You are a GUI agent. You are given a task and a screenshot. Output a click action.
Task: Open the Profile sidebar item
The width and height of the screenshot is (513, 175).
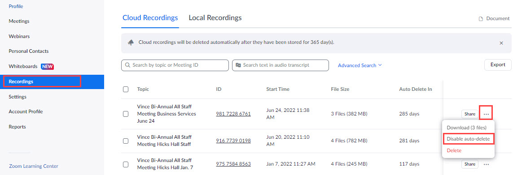tap(16, 6)
